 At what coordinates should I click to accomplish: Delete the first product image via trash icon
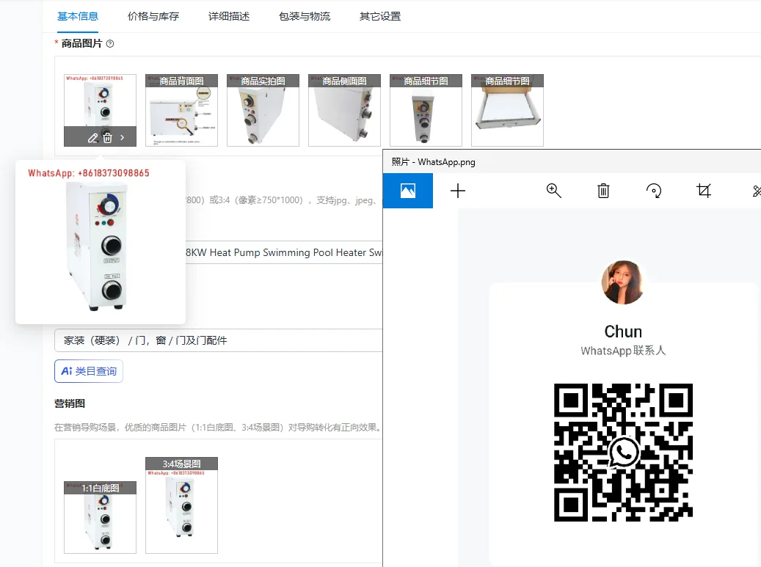(108, 137)
